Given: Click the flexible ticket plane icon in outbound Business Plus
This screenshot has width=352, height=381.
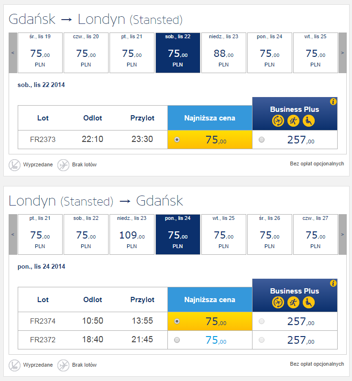Looking at the screenshot, I should click(x=278, y=121).
